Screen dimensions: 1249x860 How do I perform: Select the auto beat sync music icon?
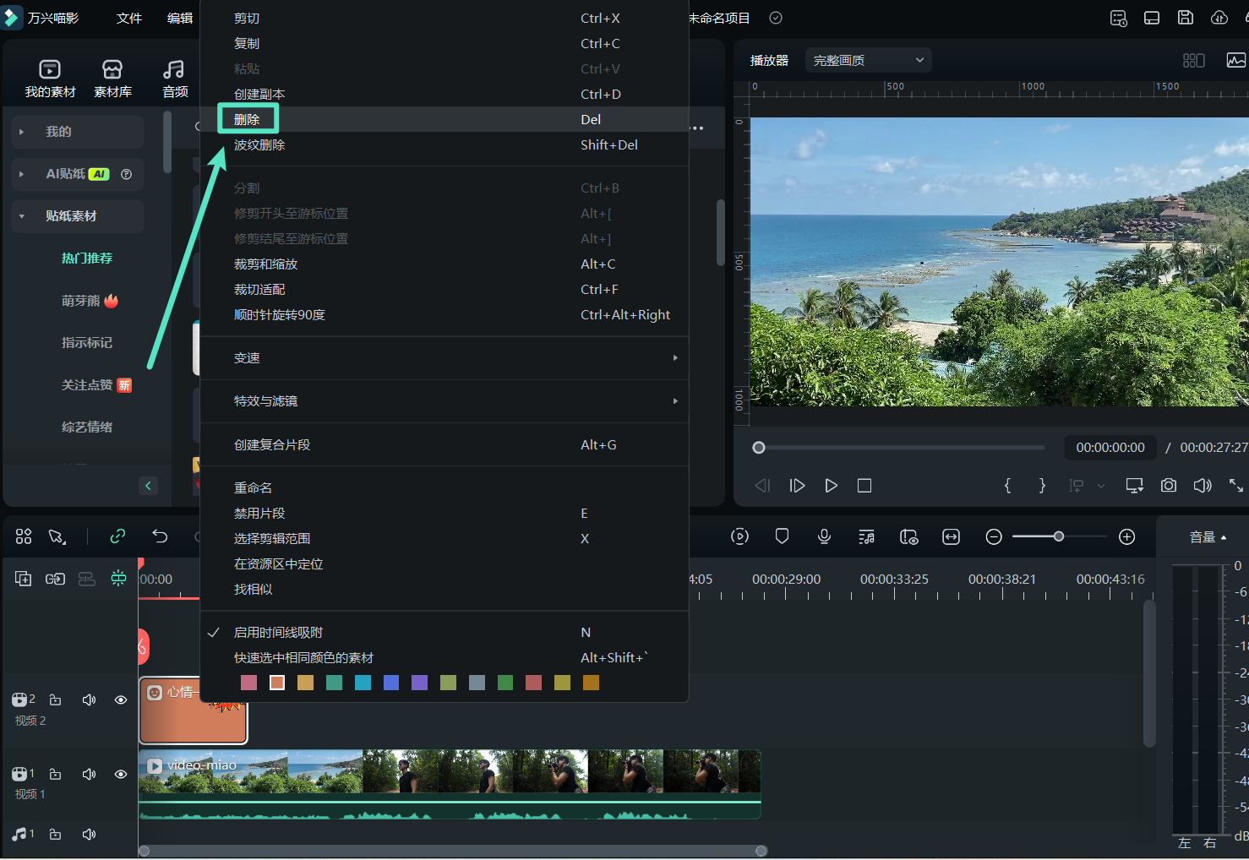[866, 536]
